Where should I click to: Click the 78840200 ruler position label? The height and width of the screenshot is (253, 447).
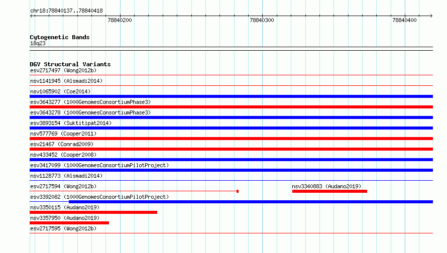[x=120, y=20]
